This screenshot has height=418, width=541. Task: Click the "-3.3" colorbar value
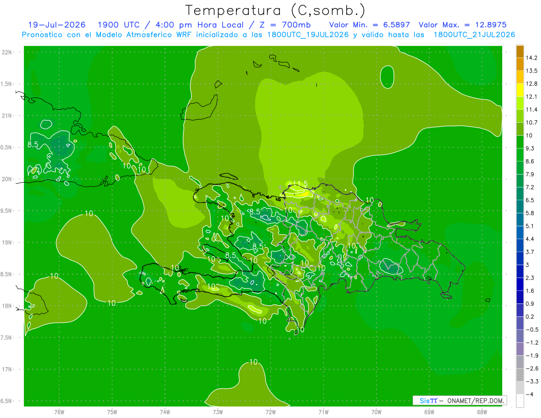(532, 381)
